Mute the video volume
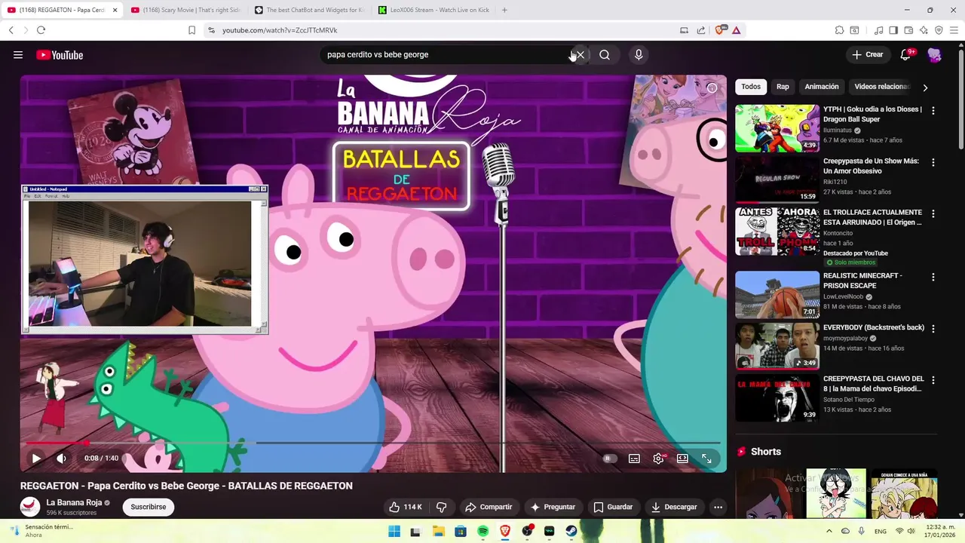965x543 pixels. [61, 458]
